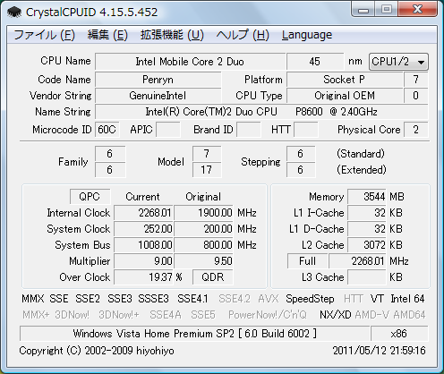This screenshot has width=444, height=374.
Task: Open the ヘルプ (H) menu
Action: click(243, 35)
